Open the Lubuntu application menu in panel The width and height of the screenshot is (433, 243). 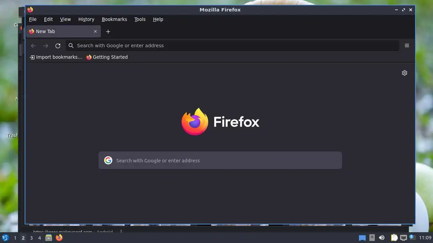point(5,238)
